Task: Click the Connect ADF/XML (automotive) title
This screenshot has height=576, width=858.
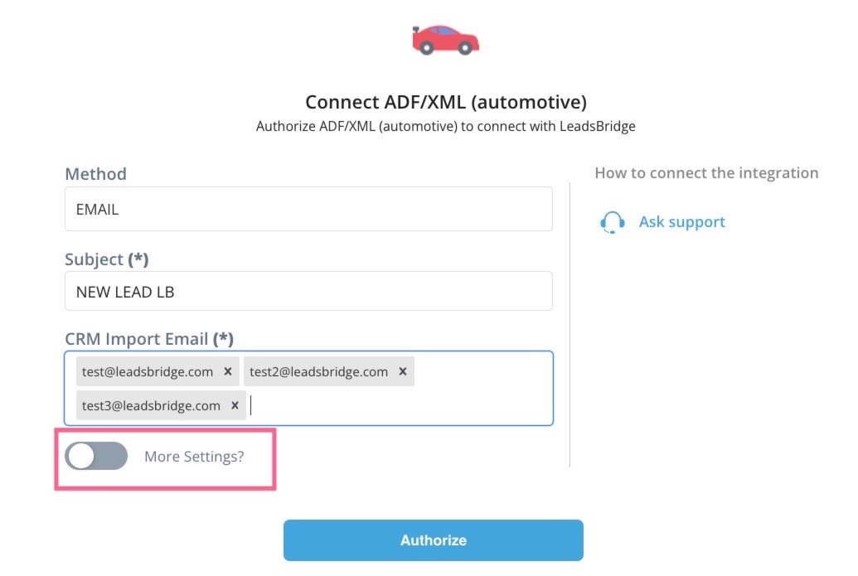Action: tap(446, 102)
